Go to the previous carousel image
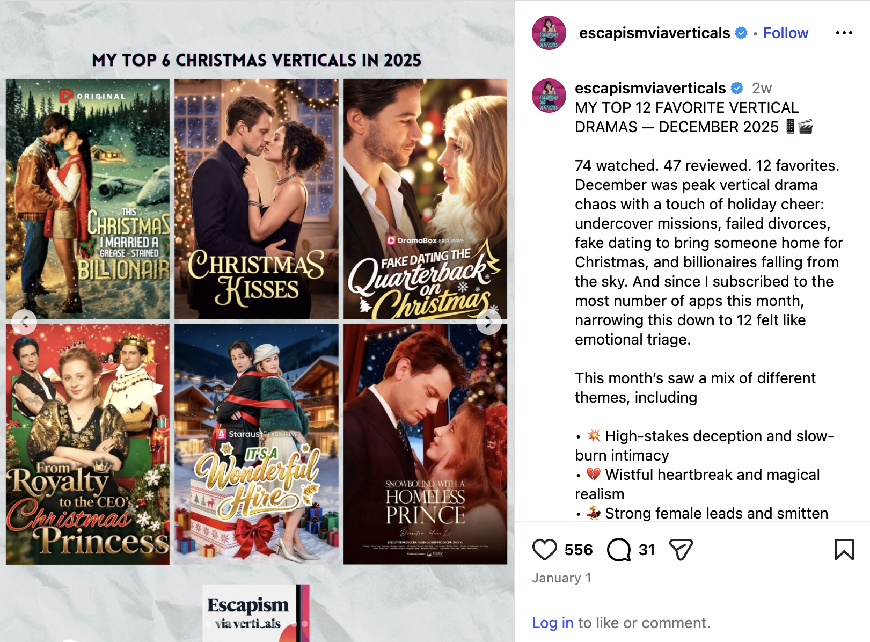 tap(24, 322)
